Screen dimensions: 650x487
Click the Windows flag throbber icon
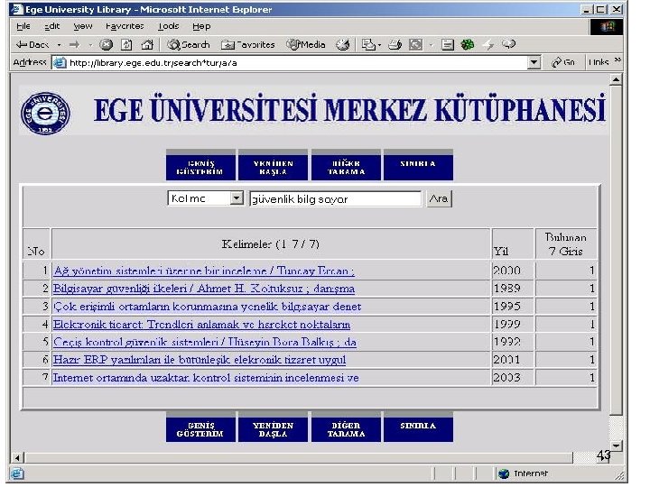pos(607,27)
